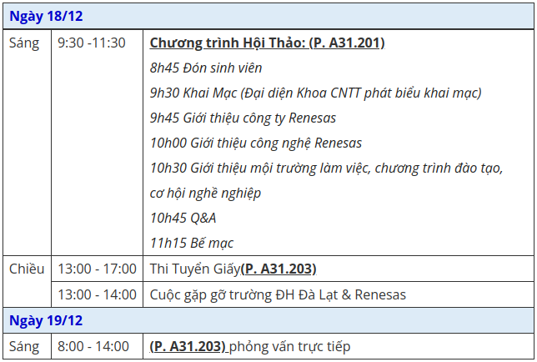The image size is (537, 362).
Task: Click the 'Ngày 19/12' header
Action: pos(268,320)
